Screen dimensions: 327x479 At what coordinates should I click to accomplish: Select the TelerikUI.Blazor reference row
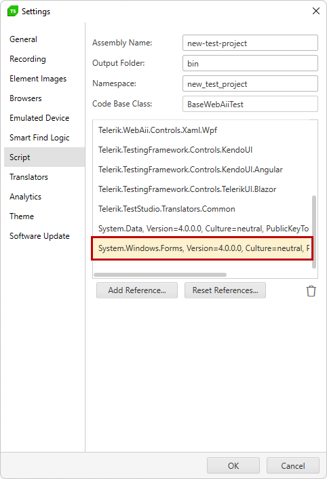pyautogui.click(x=201, y=189)
